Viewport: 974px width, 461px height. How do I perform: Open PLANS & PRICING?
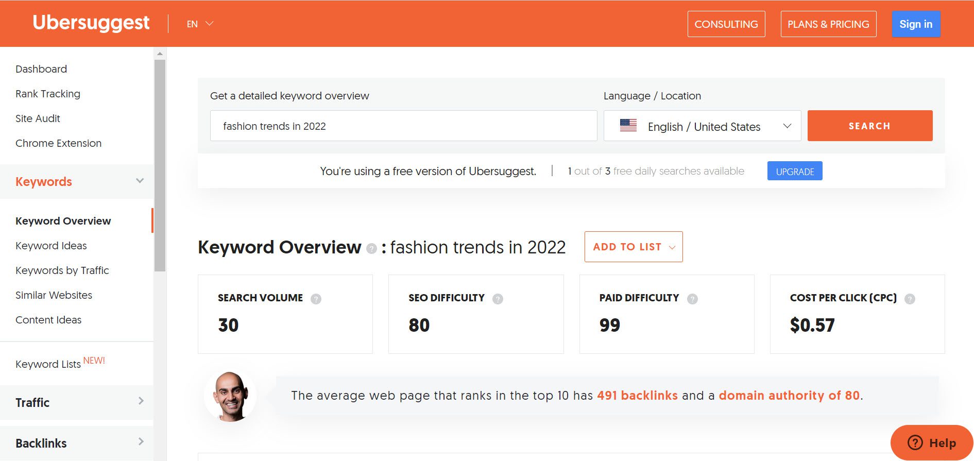click(828, 24)
